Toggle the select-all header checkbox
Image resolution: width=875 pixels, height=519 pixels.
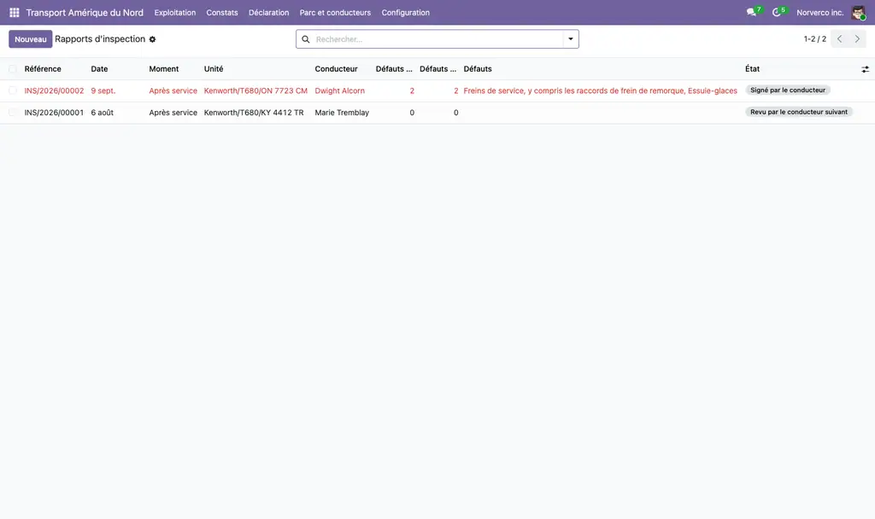(x=12, y=69)
